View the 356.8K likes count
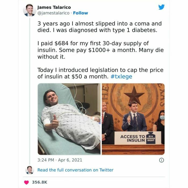Viewport: 188px width, 188px height. (39, 182)
